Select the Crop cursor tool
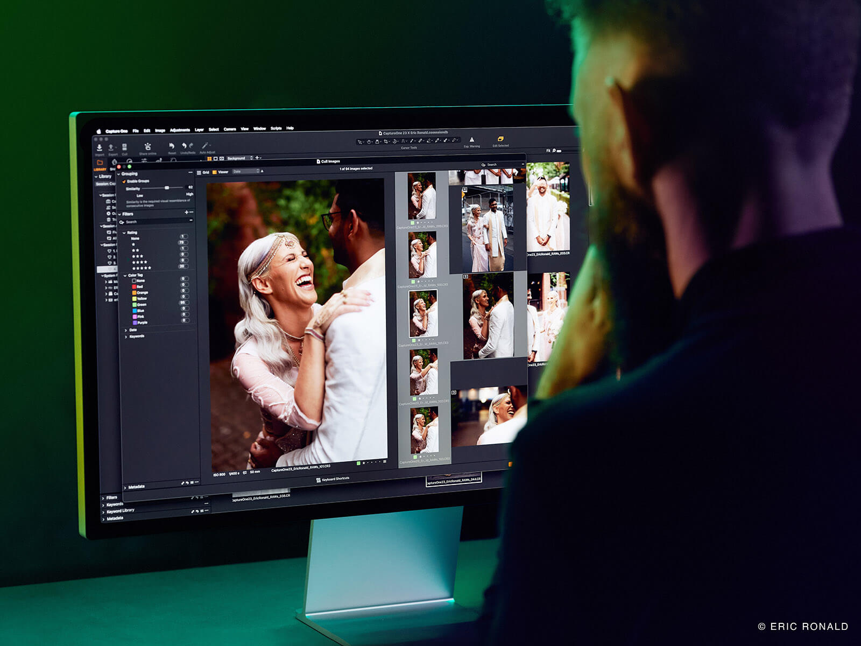Viewport: 861px width, 646px height. coord(386,142)
